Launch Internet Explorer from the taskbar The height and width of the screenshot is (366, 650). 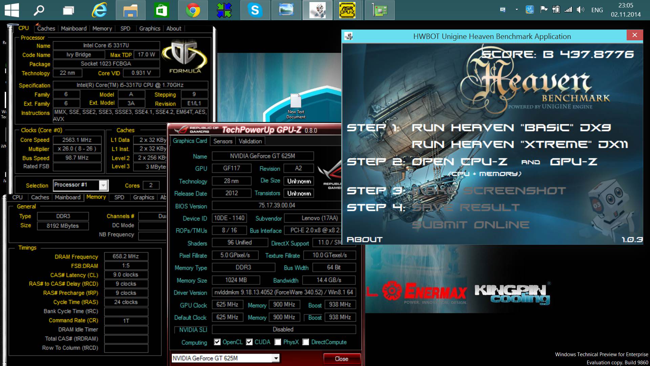coord(99,10)
